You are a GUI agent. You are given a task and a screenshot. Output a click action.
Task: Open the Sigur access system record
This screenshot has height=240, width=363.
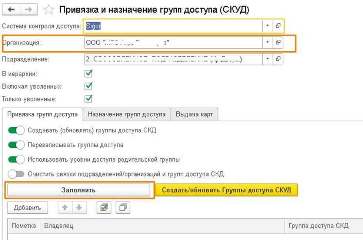click(x=278, y=26)
